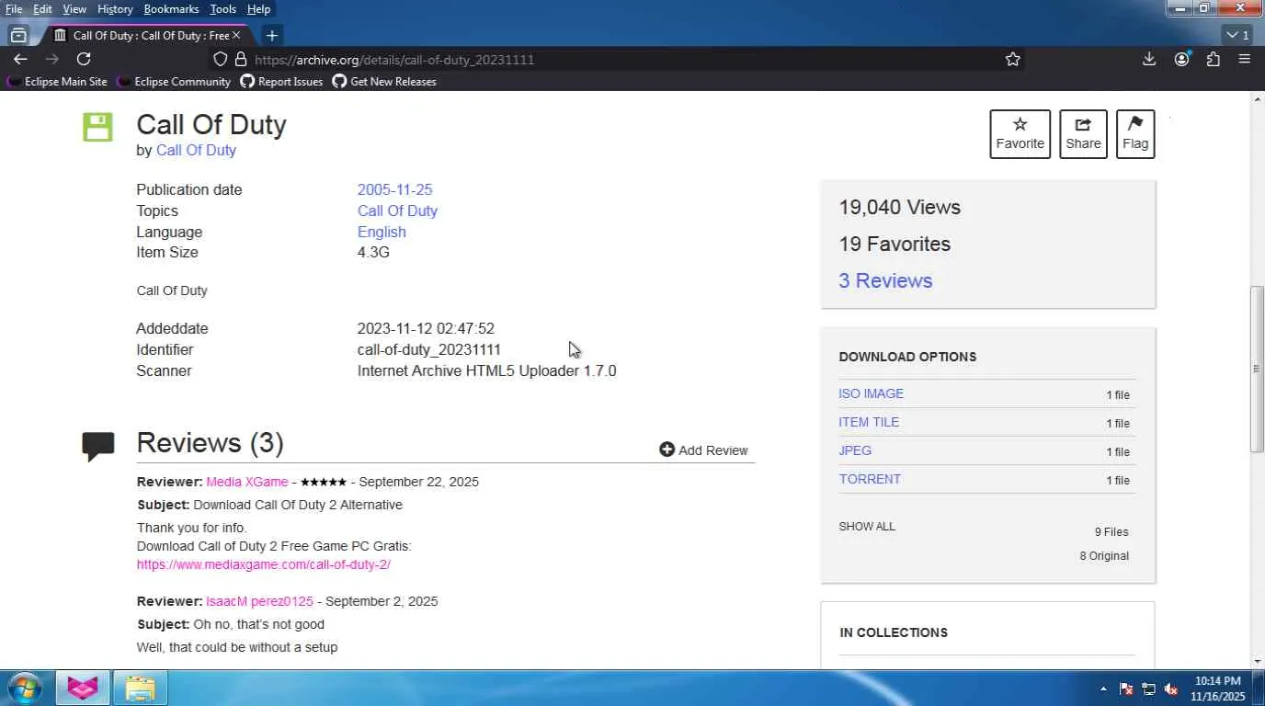The image size is (1265, 706).
Task: Open the Action Center flag icon
Action: [1126, 689]
